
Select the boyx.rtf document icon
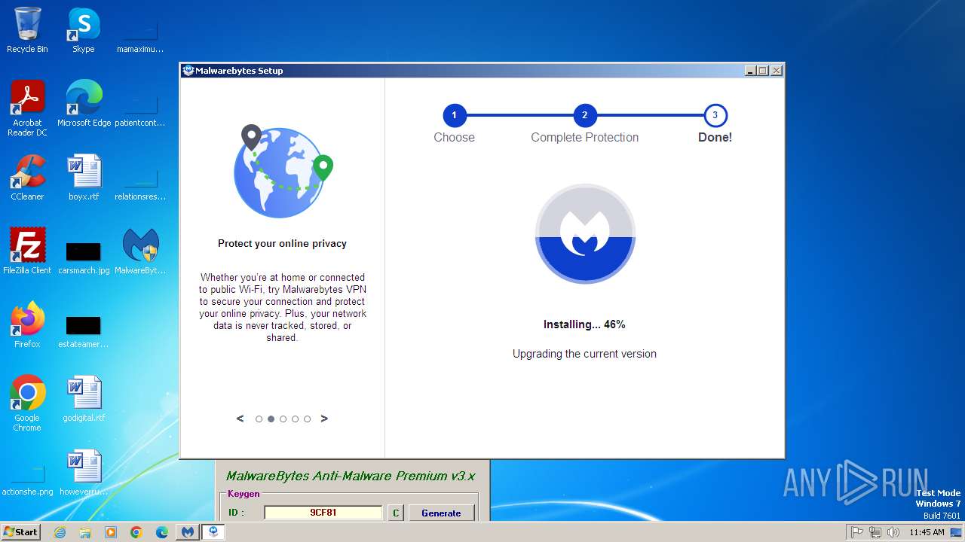(84, 178)
